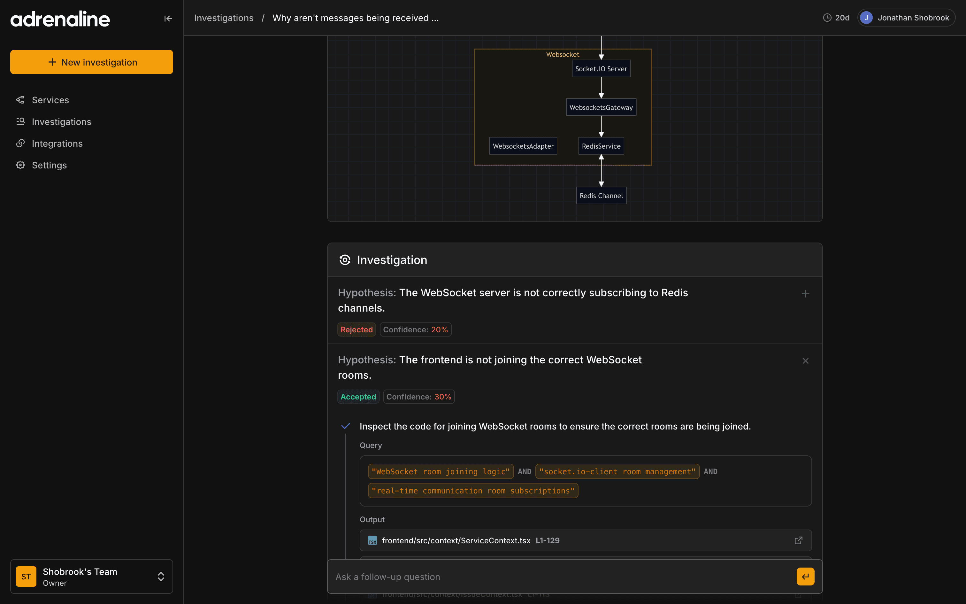Open frontend/src/context/ServiceContext.tsx file result
This screenshot has height=604, width=966.
click(456, 540)
